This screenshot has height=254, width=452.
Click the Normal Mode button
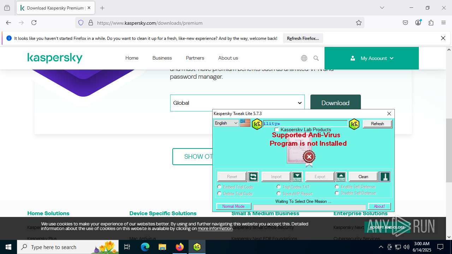[233, 206]
